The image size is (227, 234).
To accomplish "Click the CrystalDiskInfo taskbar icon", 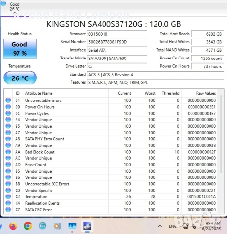I will click(87, 226).
